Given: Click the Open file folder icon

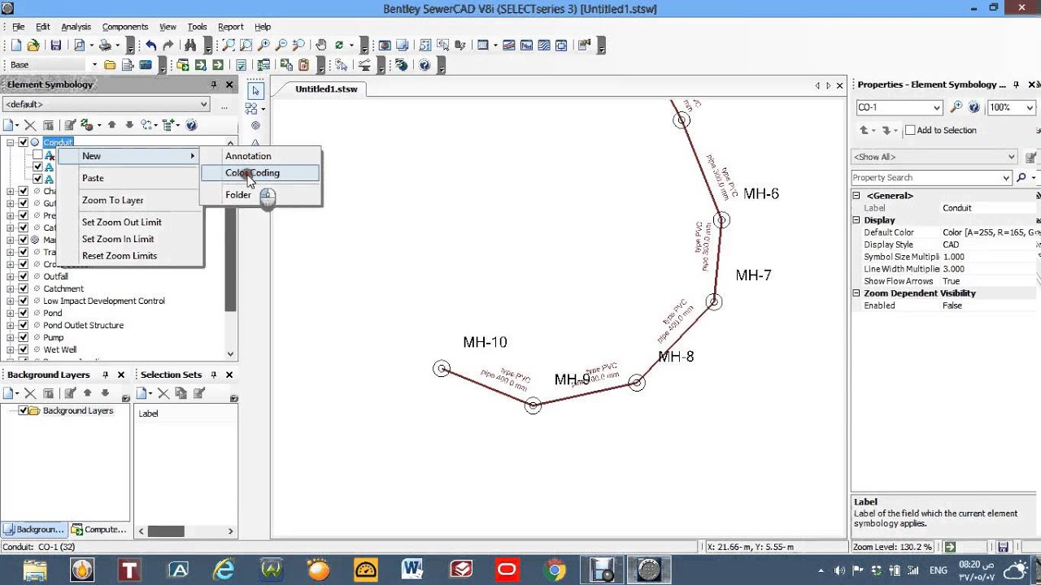Looking at the screenshot, I should point(33,45).
